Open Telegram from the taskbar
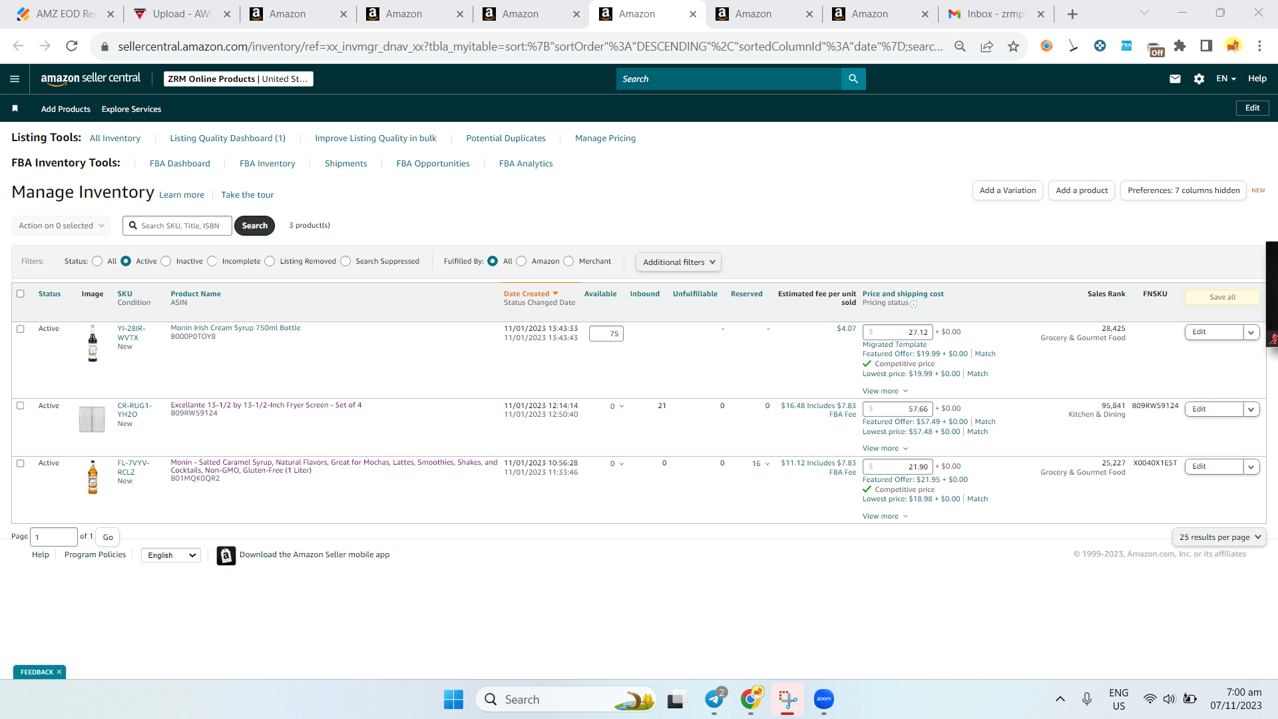 [x=714, y=699]
